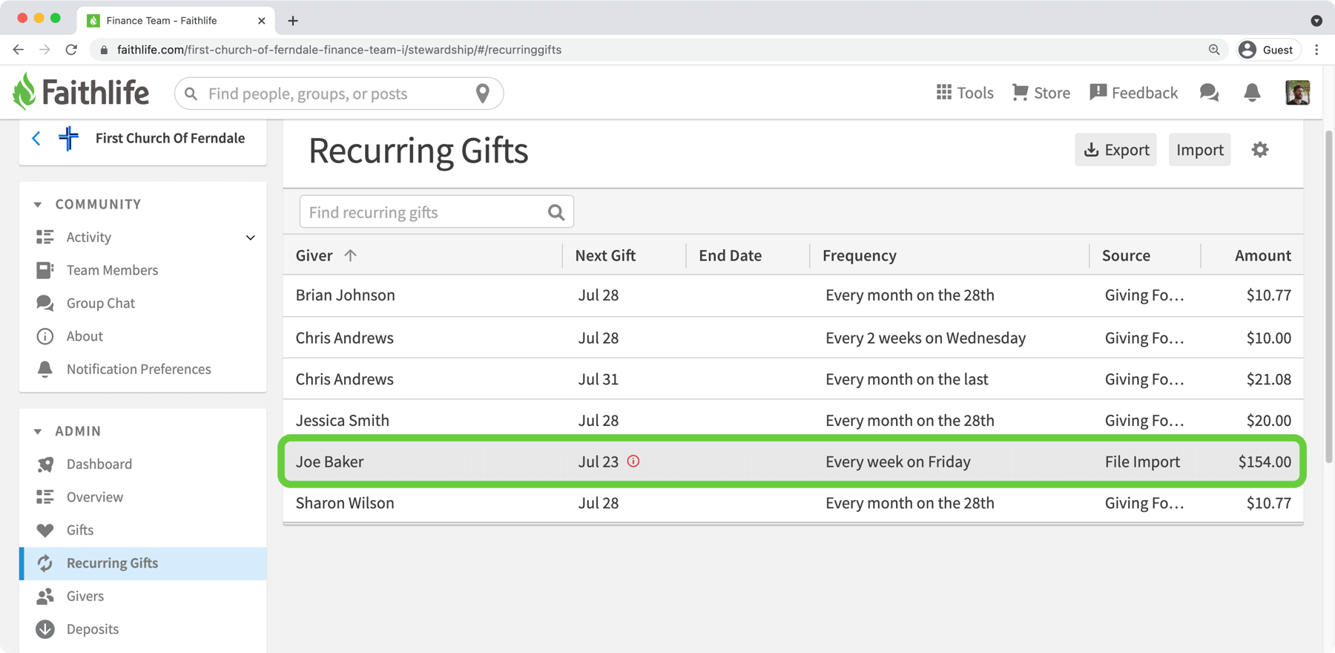This screenshot has height=653, width=1335.
Task: Open the browser zoom indicator in address bar
Action: tap(1214, 50)
